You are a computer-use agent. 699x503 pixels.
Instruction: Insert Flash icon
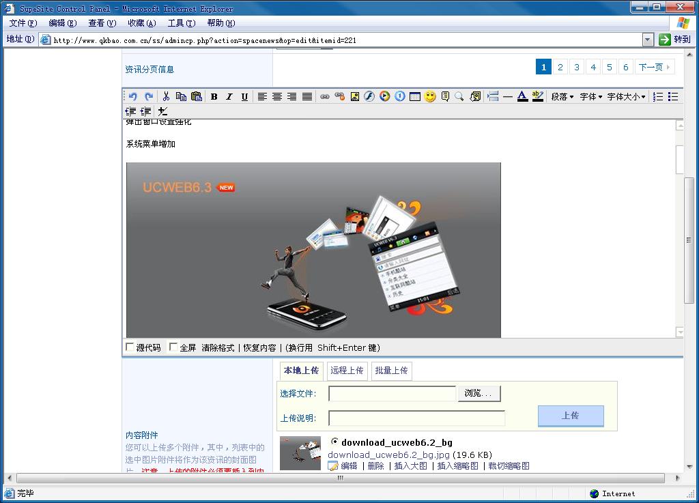tap(369, 96)
